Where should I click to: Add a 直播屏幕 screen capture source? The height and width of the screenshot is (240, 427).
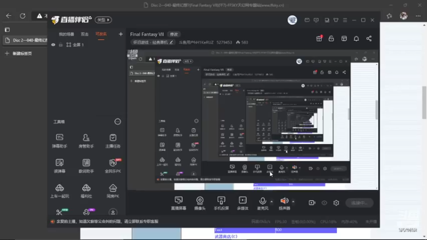[179, 203]
